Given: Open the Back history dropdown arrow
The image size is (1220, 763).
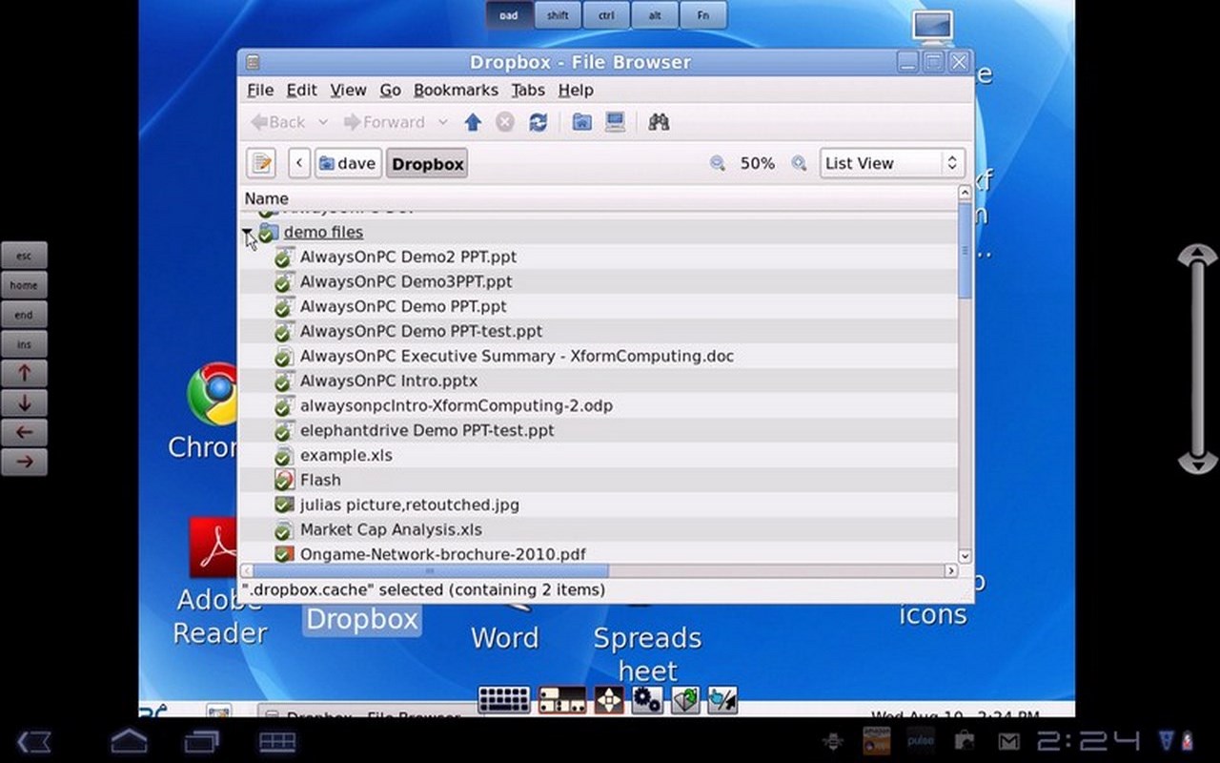Looking at the screenshot, I should point(323,122).
